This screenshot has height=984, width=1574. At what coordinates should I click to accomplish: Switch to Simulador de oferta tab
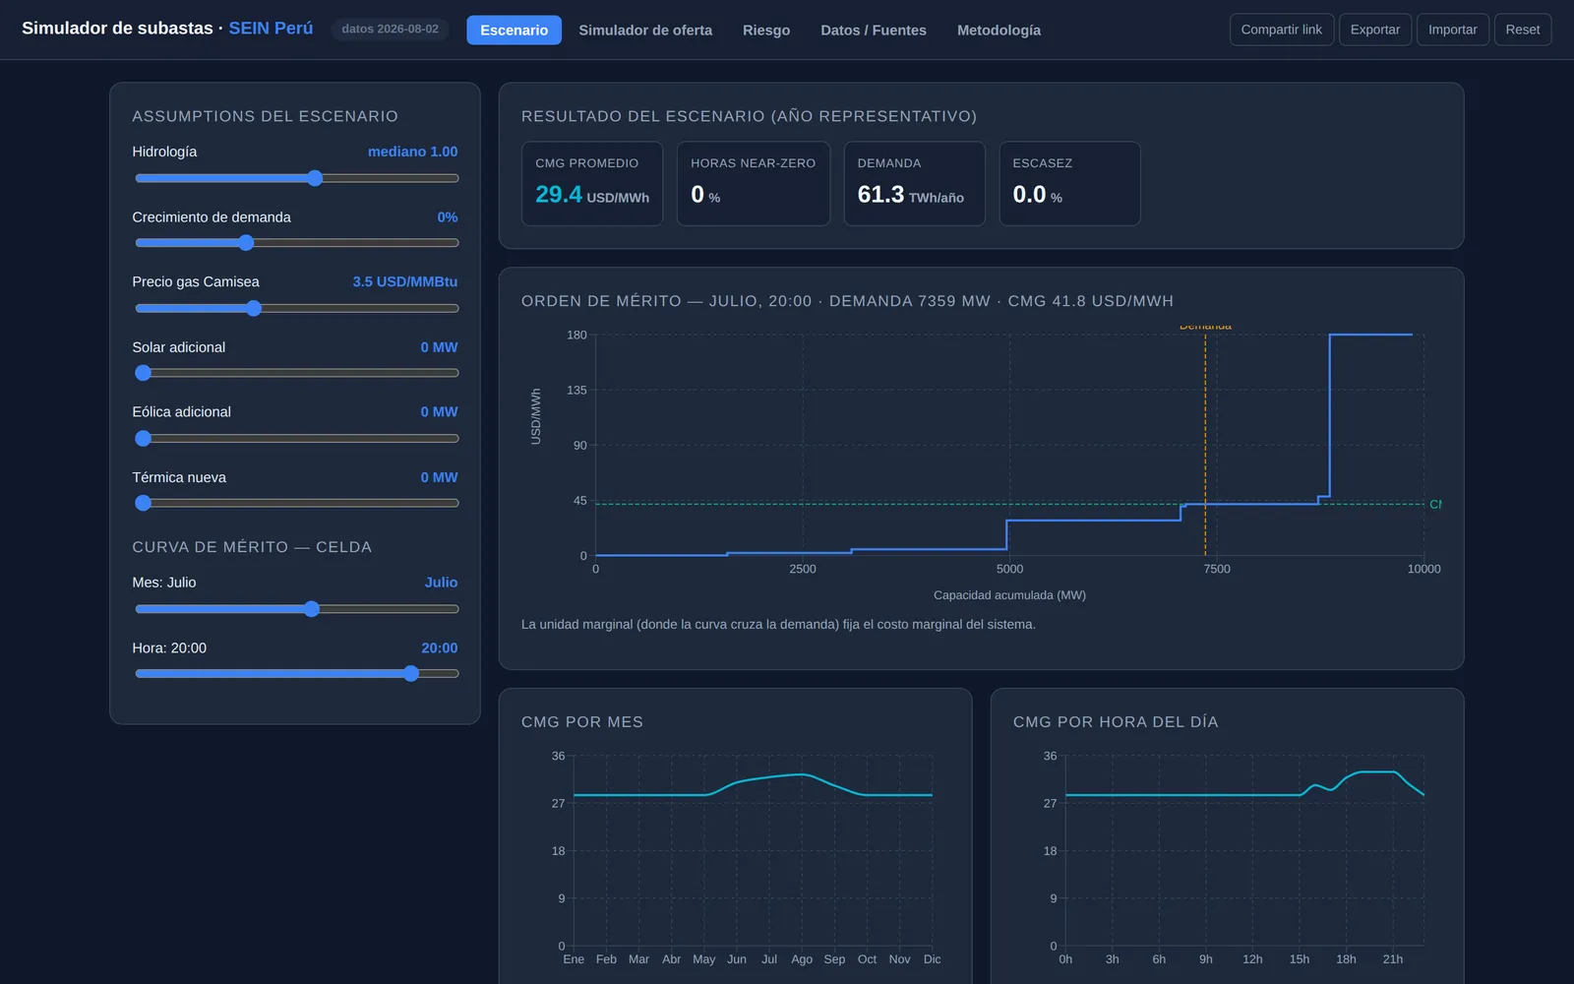pyautogui.click(x=645, y=30)
